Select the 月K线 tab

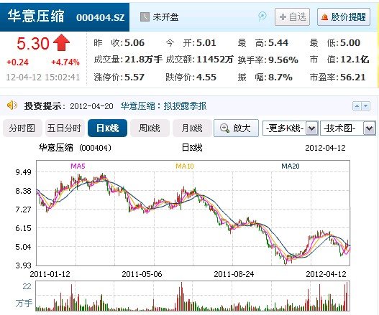coord(192,128)
